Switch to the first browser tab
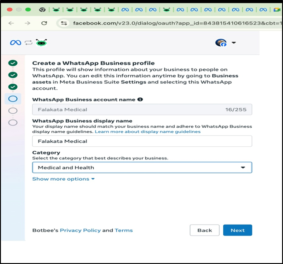Screen dimensions: 283x264 click(x=42, y=9)
